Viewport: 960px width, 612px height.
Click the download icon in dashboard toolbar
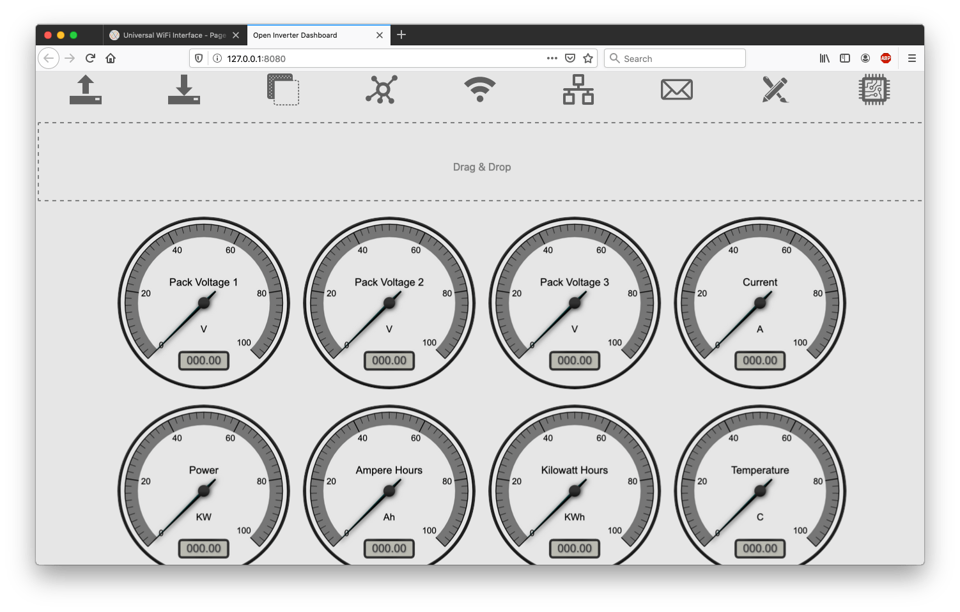184,89
